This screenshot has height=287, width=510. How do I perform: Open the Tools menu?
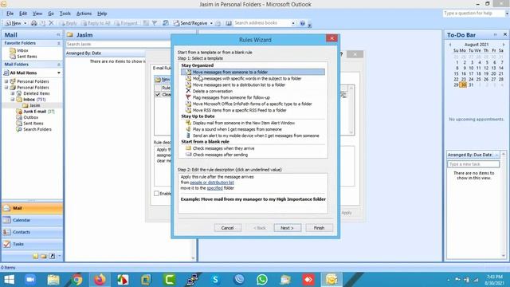point(65,14)
